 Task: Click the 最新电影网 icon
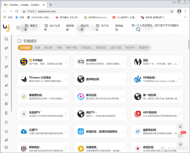point(138,131)
